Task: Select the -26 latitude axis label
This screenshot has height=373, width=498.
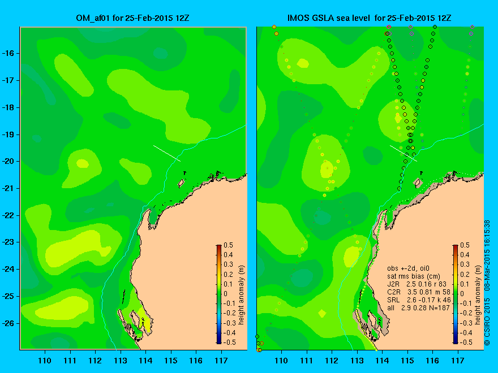Action: (10, 323)
